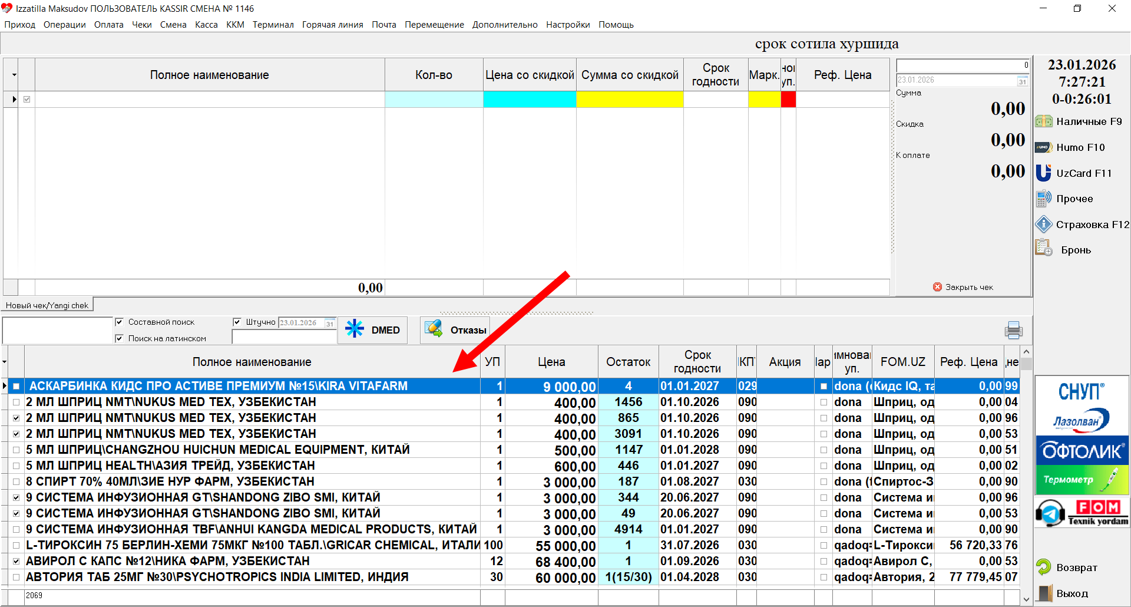Open the calendar dropdown beside the Штучно date
This screenshot has width=1131, height=607.
tap(330, 323)
